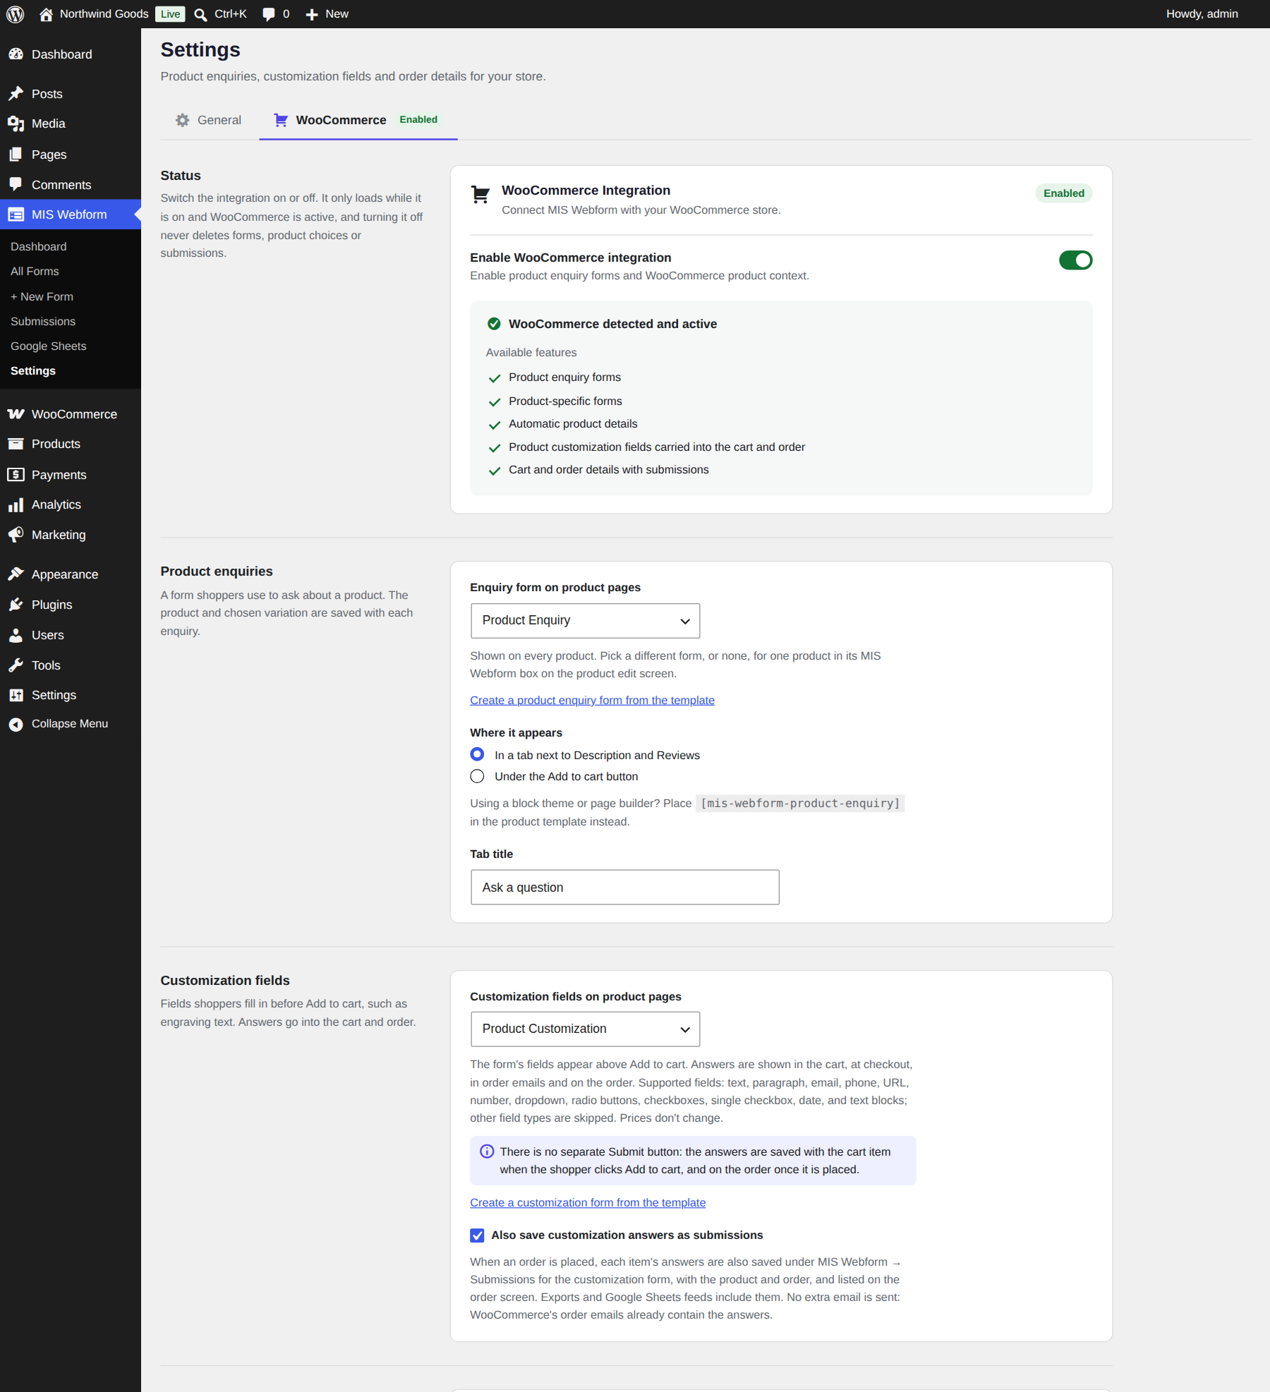
Task: Create a product enquiry form from template
Action: pyautogui.click(x=592, y=700)
